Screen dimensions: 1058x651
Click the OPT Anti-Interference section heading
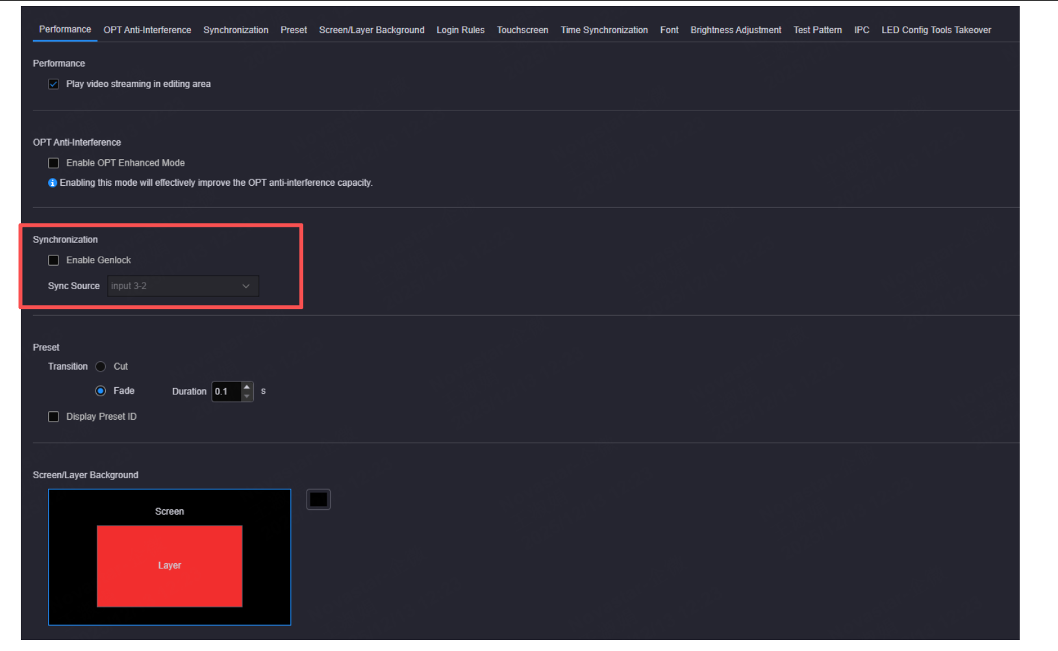coord(77,142)
